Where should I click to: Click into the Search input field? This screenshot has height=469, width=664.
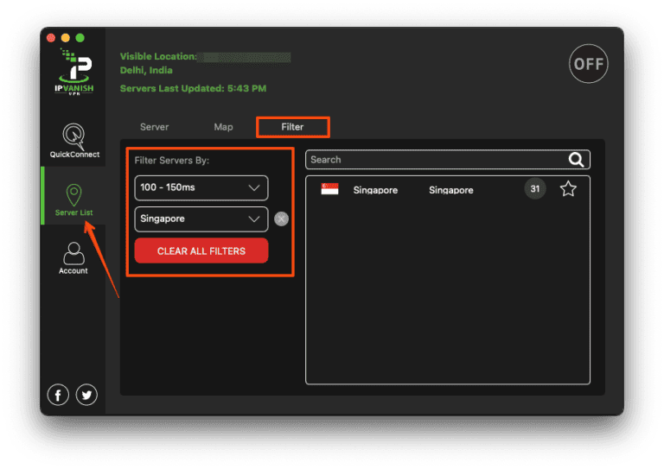(x=432, y=160)
